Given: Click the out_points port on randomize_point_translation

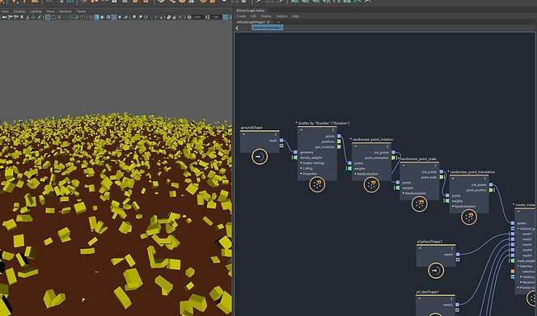Looking at the screenshot, I should (491, 184).
